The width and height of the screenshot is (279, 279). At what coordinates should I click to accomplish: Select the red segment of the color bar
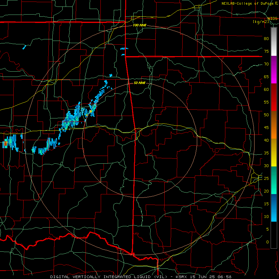(x=274, y=97)
